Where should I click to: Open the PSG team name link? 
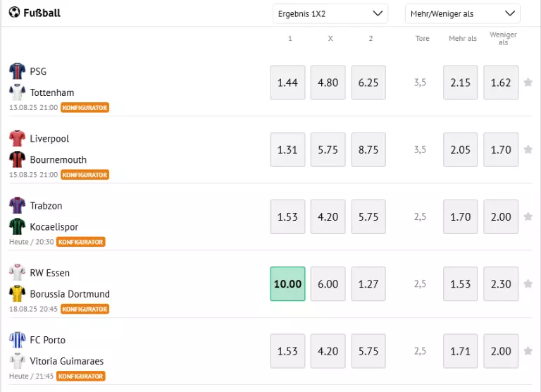38,71
